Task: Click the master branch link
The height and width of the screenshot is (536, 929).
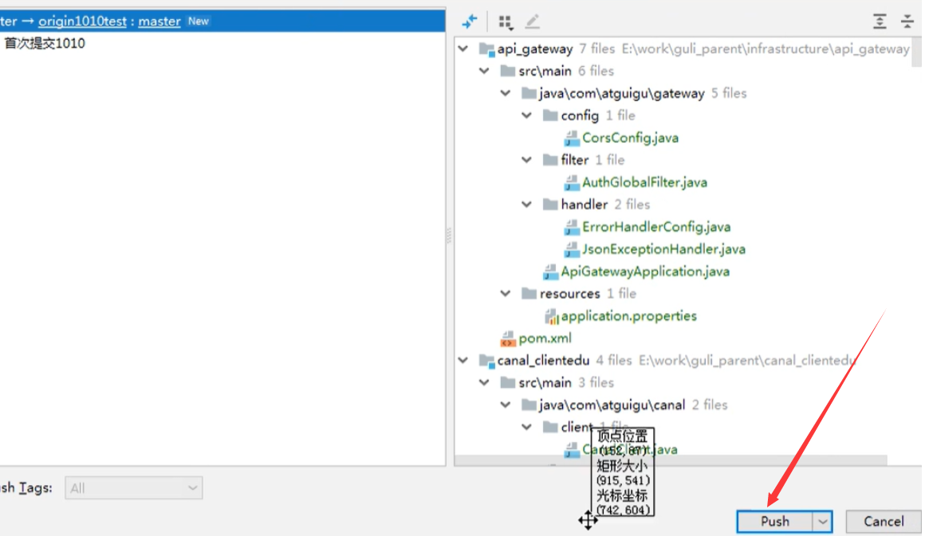Action: [158, 22]
